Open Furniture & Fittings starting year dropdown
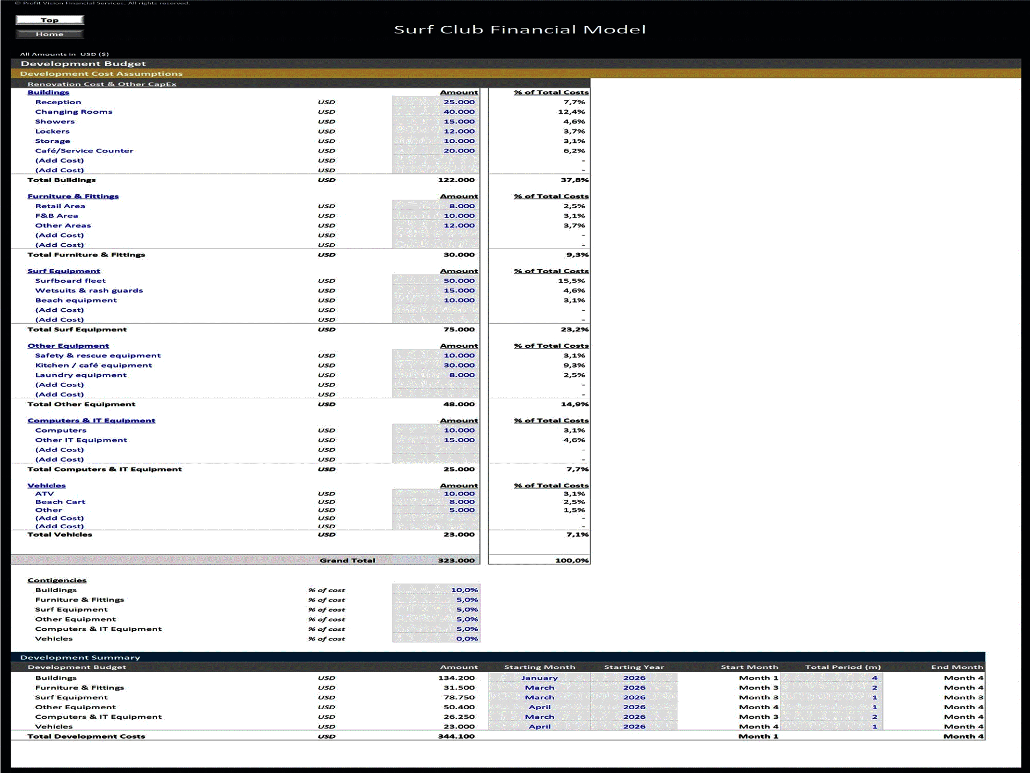Image resolution: width=1030 pixels, height=773 pixels. [634, 688]
